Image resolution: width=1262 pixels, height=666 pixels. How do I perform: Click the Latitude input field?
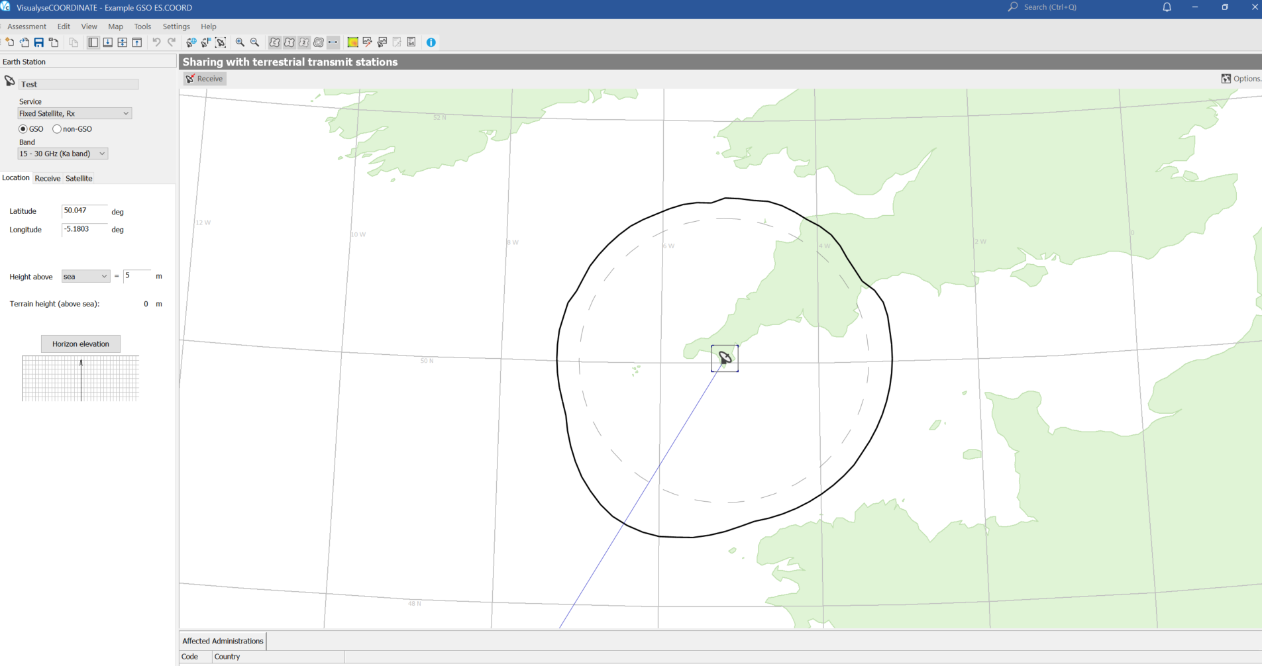pyautogui.click(x=84, y=211)
